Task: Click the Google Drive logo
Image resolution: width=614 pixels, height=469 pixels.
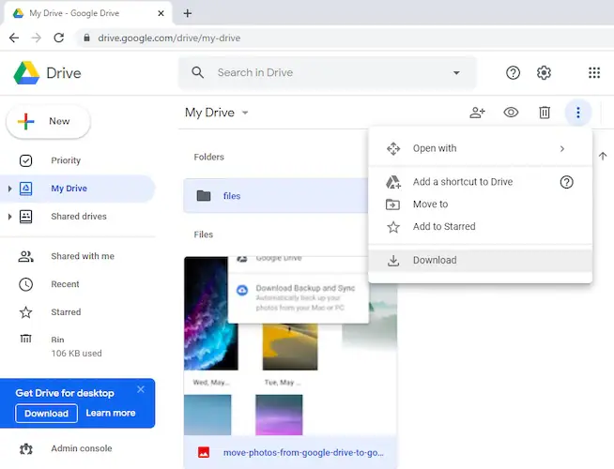Action: (x=26, y=73)
